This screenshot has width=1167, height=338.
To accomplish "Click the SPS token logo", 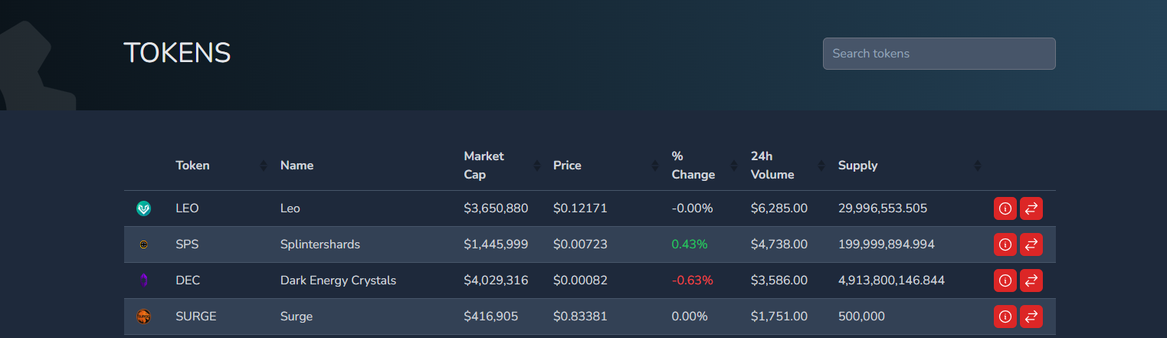I will (x=143, y=244).
